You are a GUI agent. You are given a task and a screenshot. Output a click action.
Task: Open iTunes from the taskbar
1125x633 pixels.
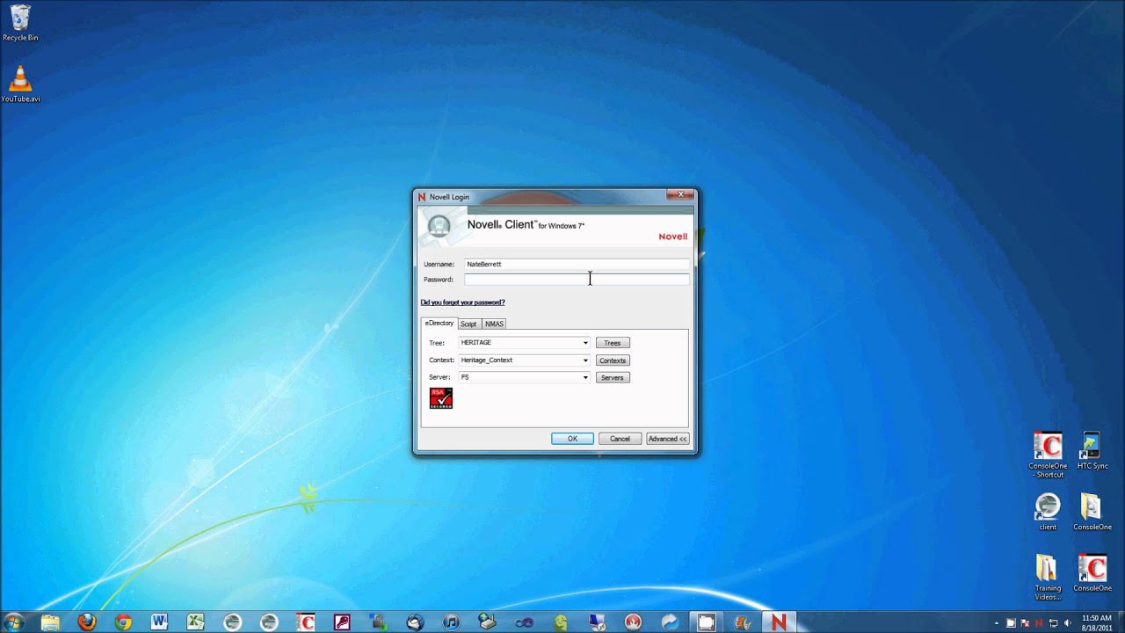tap(451, 622)
